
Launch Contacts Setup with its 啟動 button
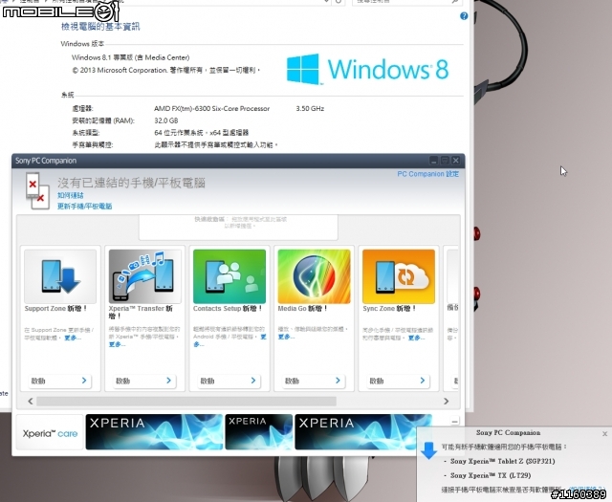(229, 381)
